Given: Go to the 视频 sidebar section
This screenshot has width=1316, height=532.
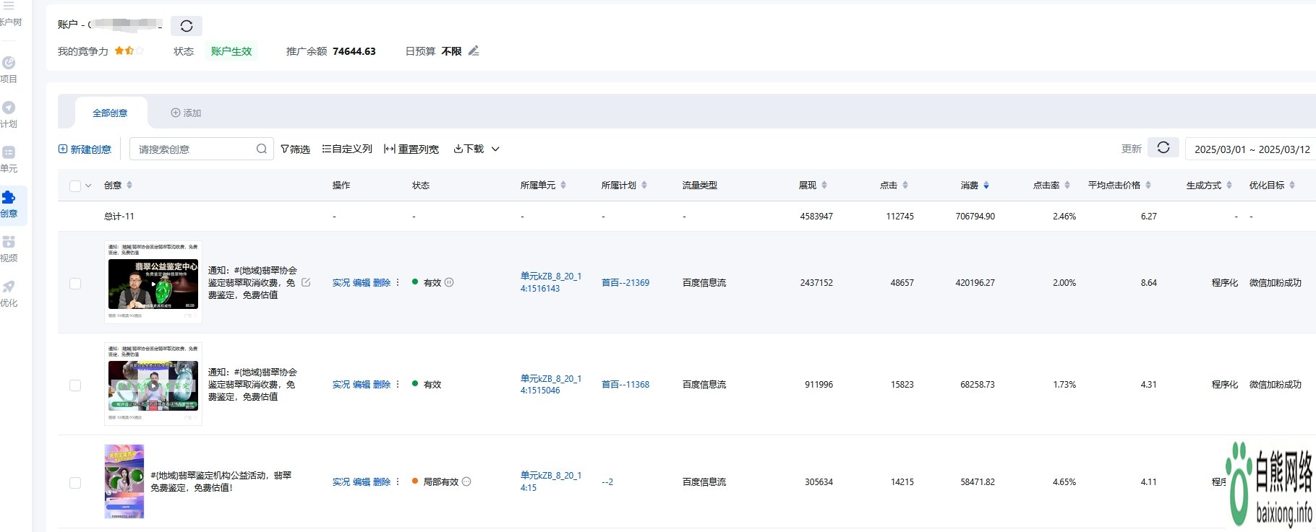Looking at the screenshot, I should (9, 248).
